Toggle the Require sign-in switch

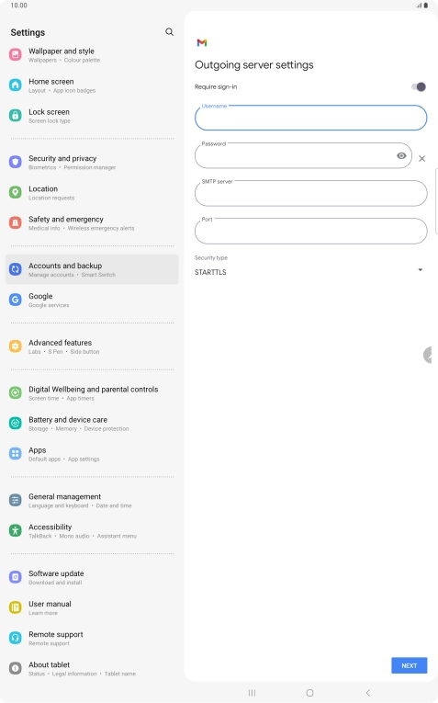(x=419, y=86)
